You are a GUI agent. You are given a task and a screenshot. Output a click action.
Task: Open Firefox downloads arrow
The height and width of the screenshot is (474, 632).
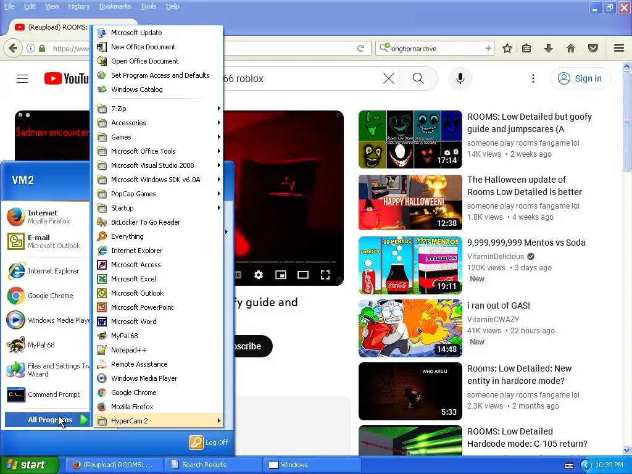tap(548, 48)
